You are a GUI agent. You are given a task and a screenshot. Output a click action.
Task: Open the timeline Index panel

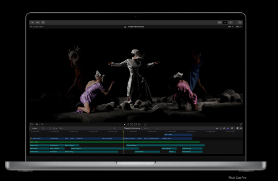(x=34, y=128)
